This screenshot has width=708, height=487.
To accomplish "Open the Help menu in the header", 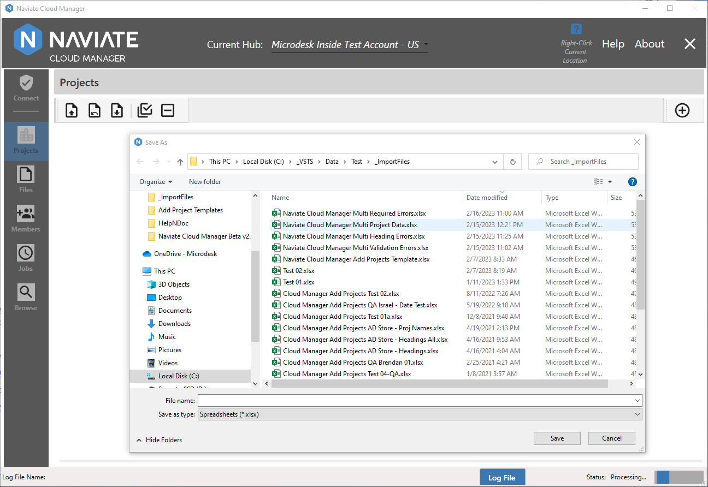I will tap(613, 44).
